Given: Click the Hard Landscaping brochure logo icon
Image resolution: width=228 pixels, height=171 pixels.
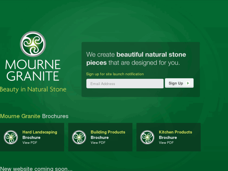Looking at the screenshot, I should (11, 137).
